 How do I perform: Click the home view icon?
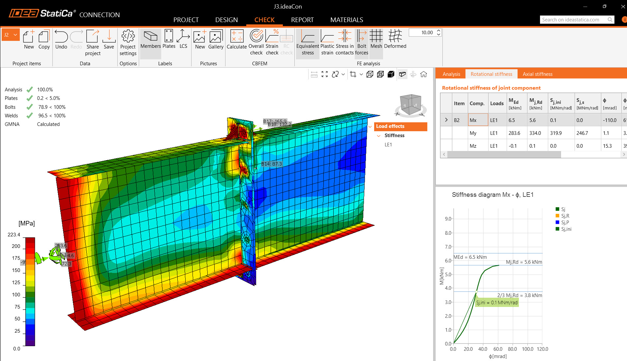[424, 74]
